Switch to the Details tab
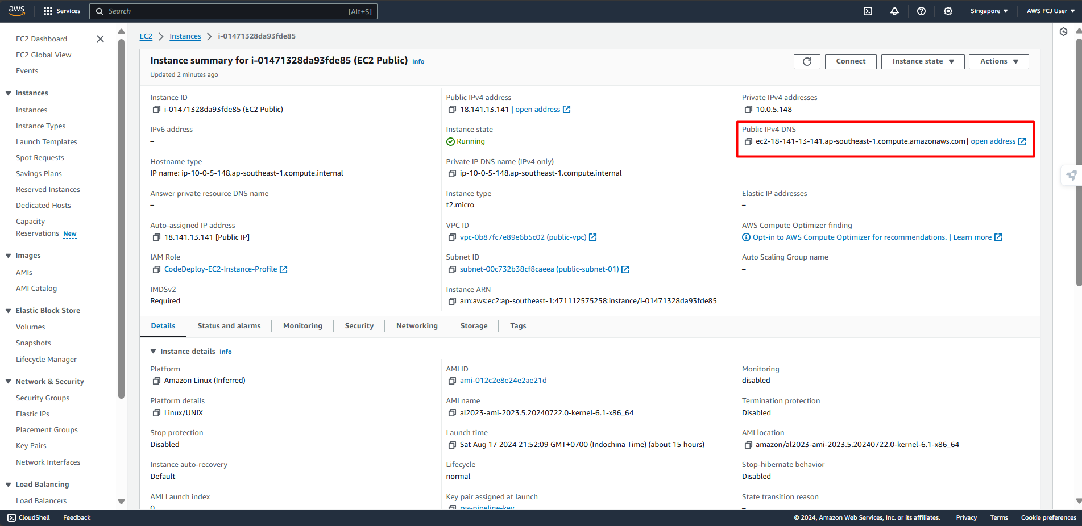 163,326
